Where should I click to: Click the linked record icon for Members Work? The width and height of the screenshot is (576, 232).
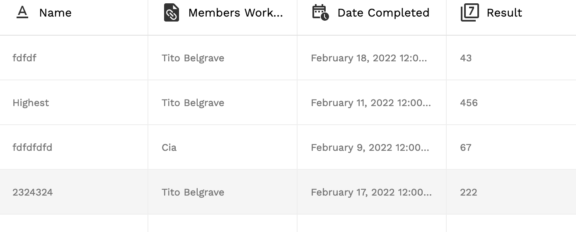coord(172,12)
